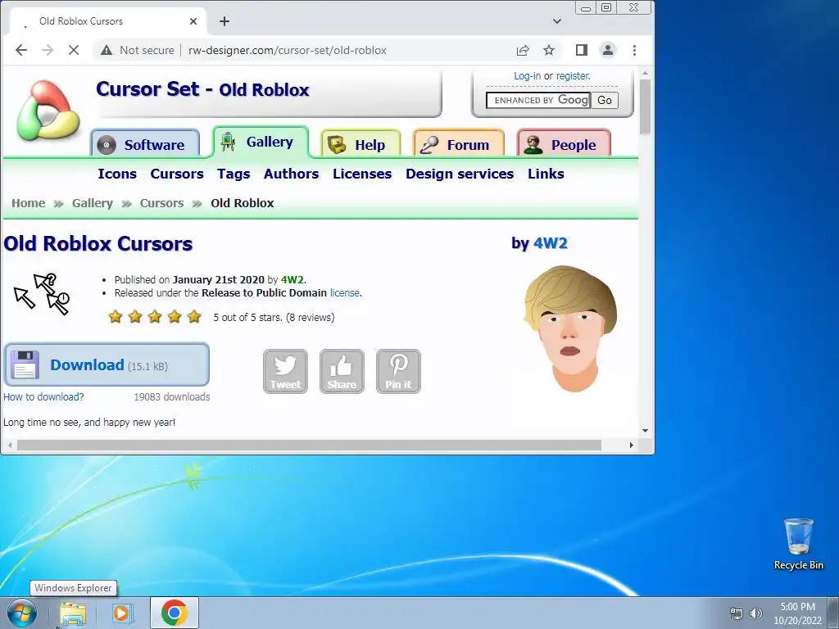Open the People tab

click(x=564, y=143)
